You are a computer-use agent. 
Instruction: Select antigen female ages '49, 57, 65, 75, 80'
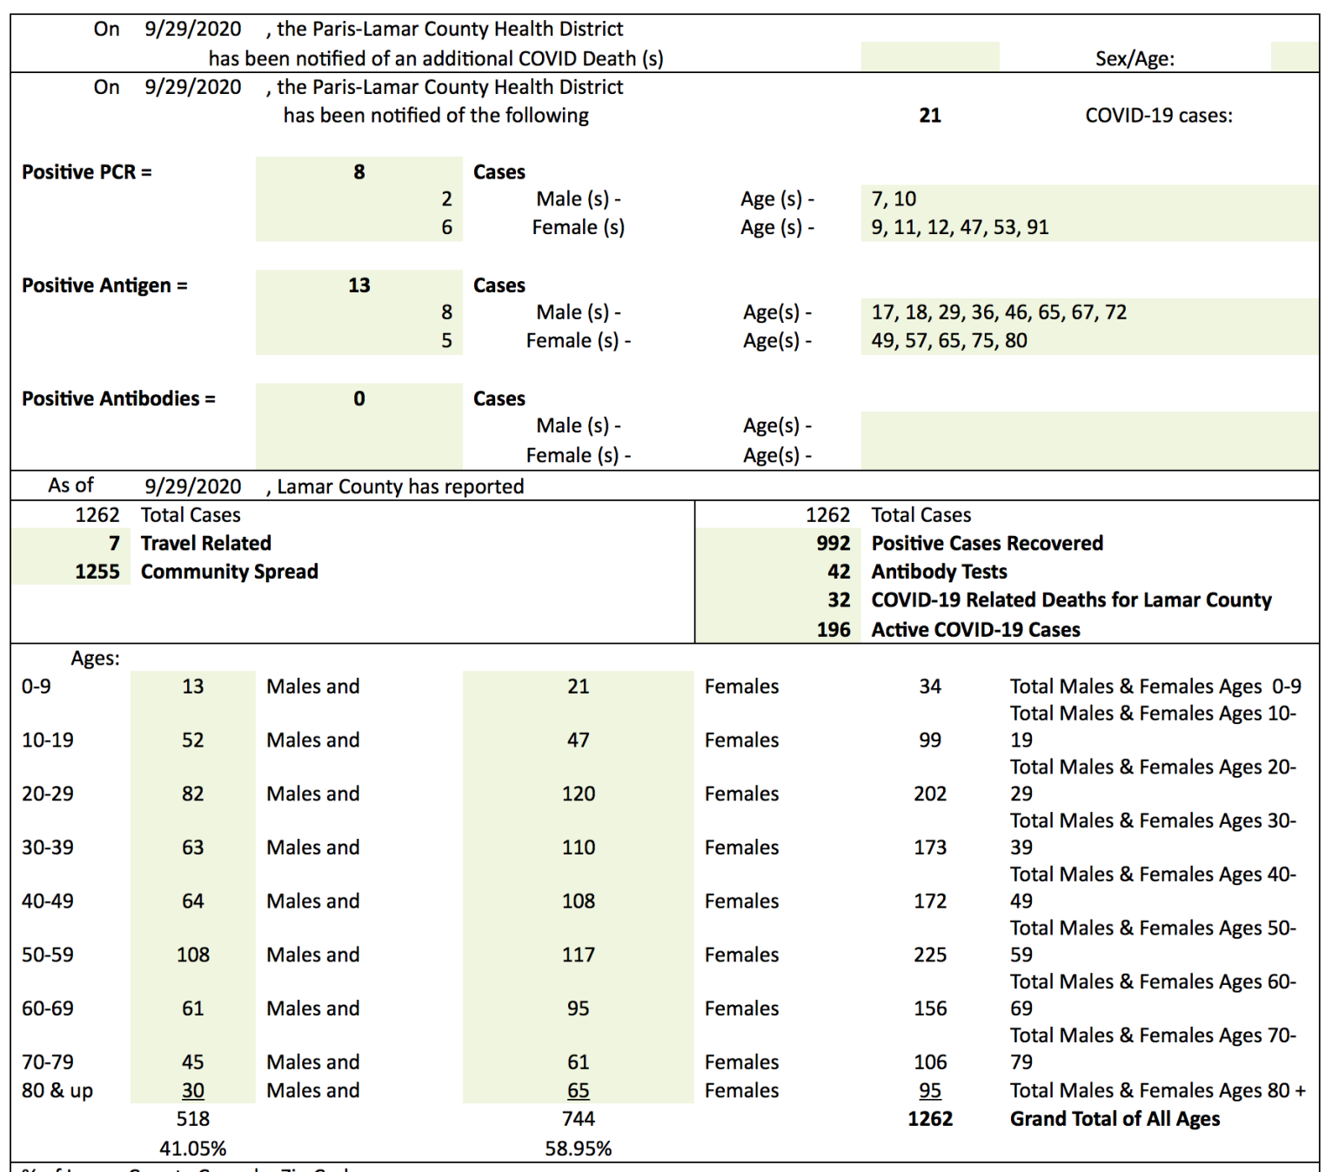(x=1089, y=340)
